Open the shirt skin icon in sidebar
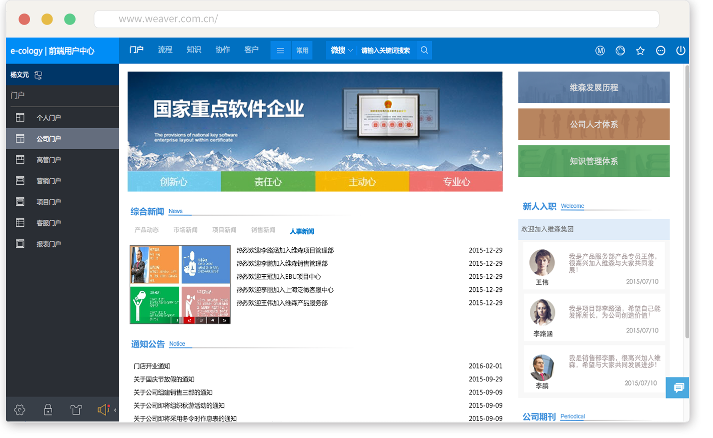Screen dimensions: 713x438 pos(76,410)
